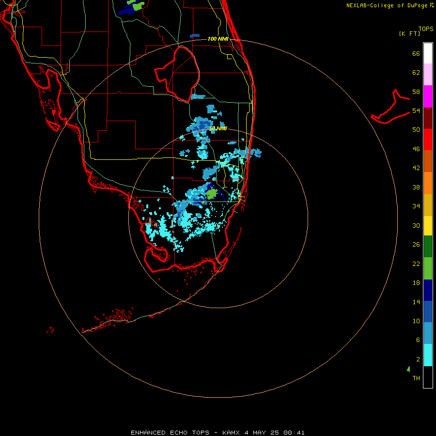Click the 2 legend value
Image resolution: width=436 pixels, height=436 pixels.
(x=418, y=359)
